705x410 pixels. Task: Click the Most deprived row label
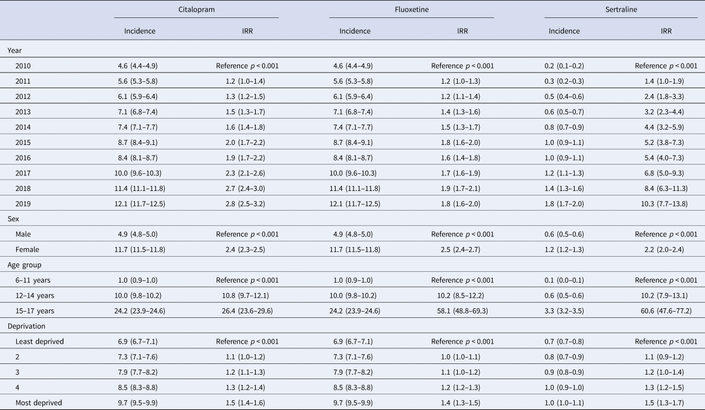pyautogui.click(x=39, y=402)
